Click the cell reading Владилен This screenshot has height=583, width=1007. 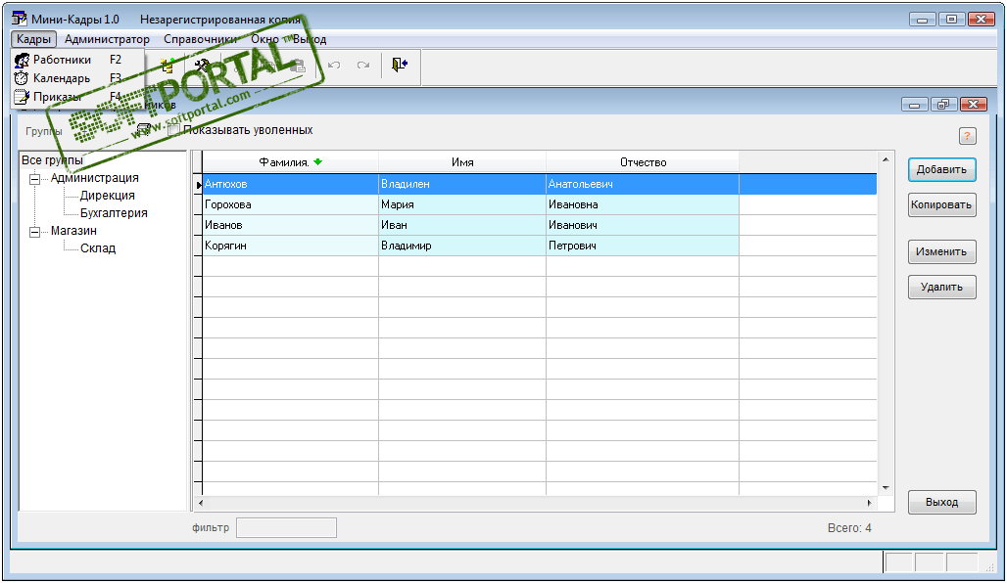click(x=462, y=184)
